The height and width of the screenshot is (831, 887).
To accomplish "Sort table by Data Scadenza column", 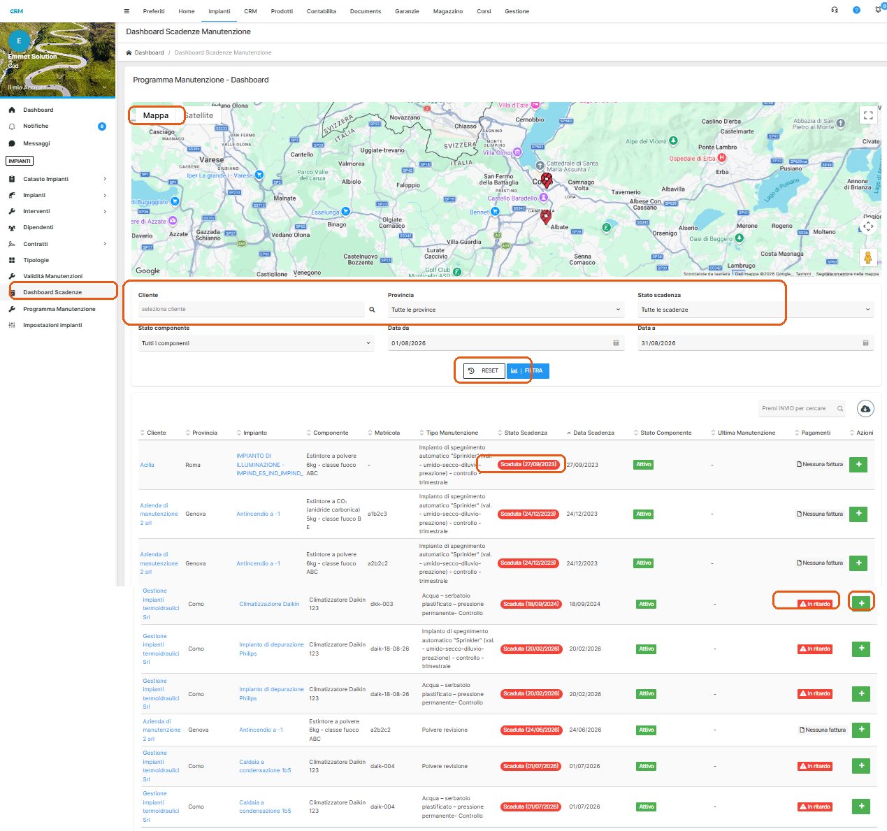I will click(591, 433).
